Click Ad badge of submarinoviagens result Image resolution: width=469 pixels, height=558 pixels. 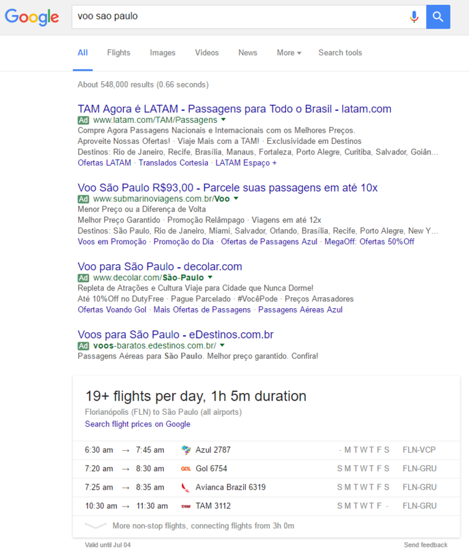point(83,199)
